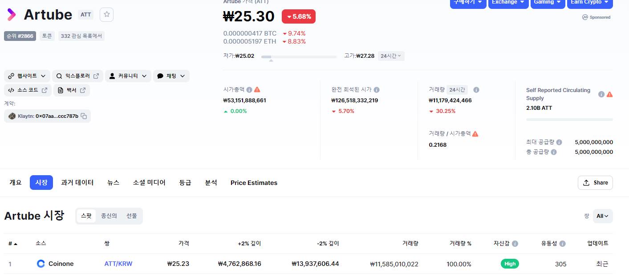Sort by 가격 column header

click(184, 244)
